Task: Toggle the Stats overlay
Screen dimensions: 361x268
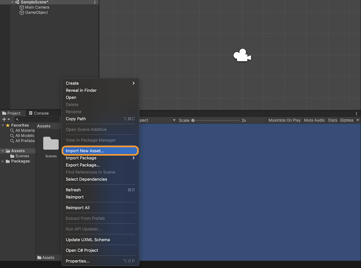Action: click(332, 120)
